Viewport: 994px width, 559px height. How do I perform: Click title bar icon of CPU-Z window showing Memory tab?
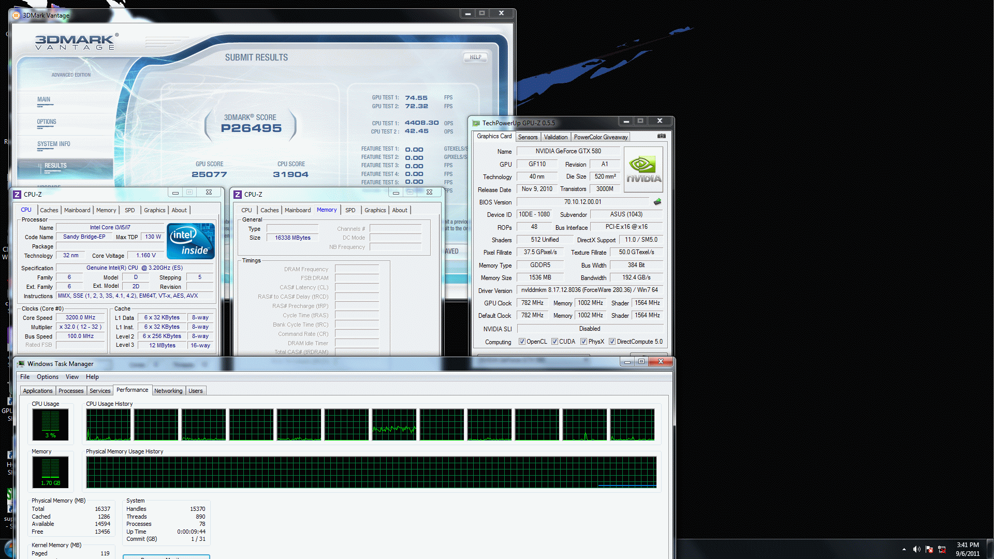pyautogui.click(x=238, y=194)
